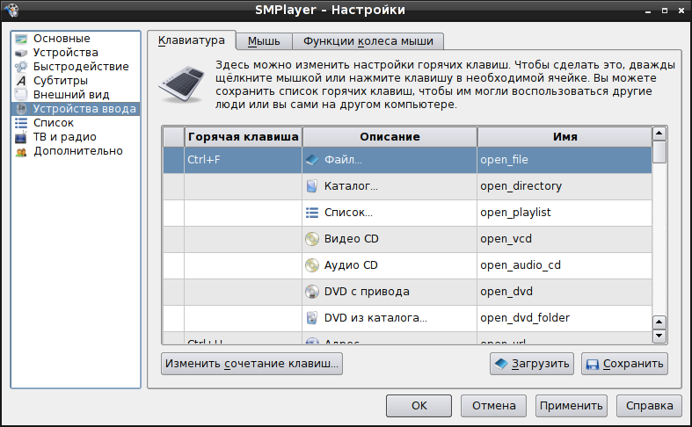692x427 pixels.
Task: Open Внешний вид icon in sidebar
Action: click(x=21, y=95)
